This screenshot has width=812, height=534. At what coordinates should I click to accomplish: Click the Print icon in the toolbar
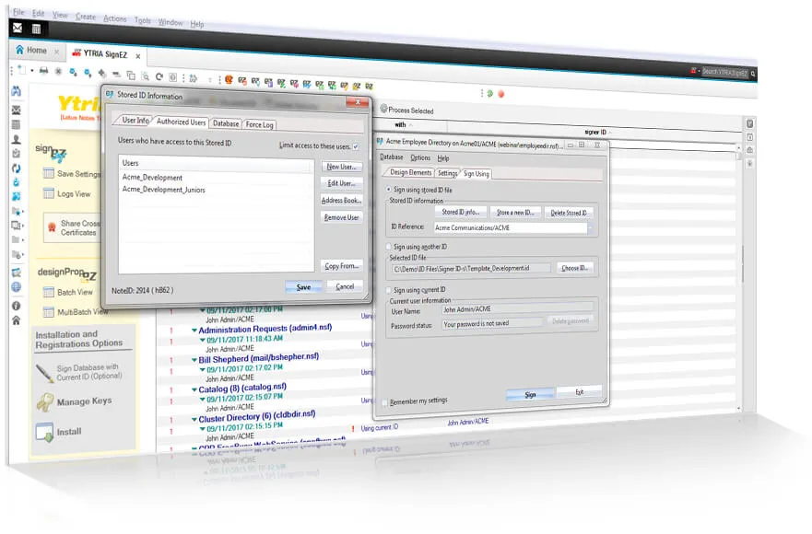(x=44, y=70)
